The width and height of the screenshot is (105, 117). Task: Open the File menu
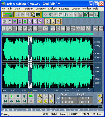coord(4,9)
